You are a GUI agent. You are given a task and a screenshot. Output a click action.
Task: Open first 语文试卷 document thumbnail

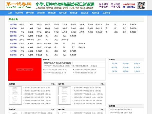[x=15, y=91]
